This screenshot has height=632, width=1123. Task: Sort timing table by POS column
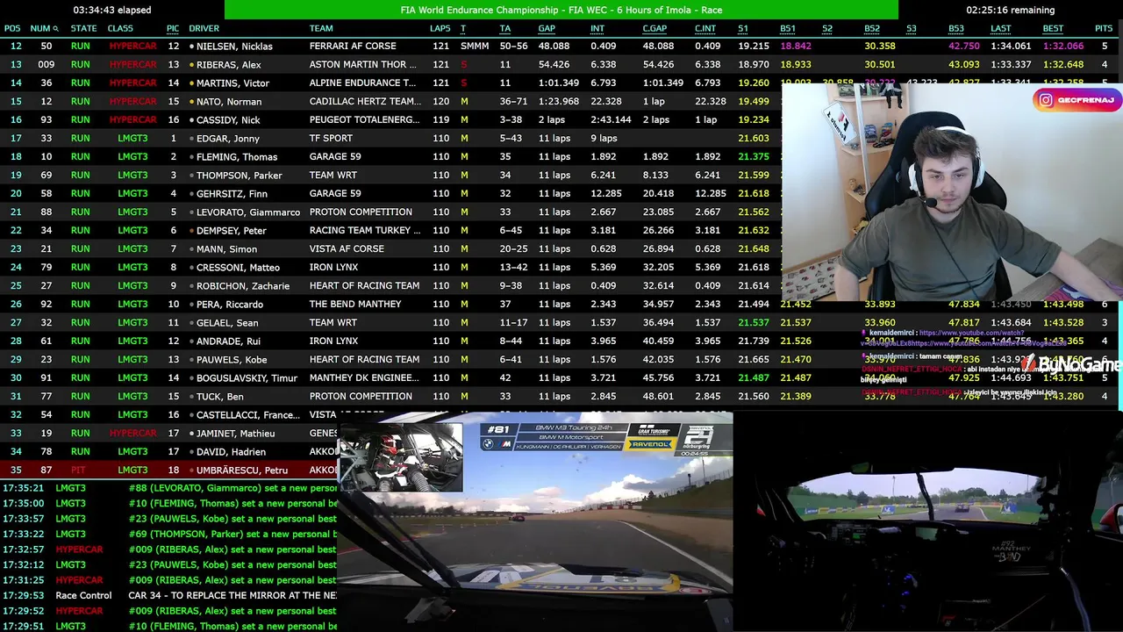coord(12,29)
